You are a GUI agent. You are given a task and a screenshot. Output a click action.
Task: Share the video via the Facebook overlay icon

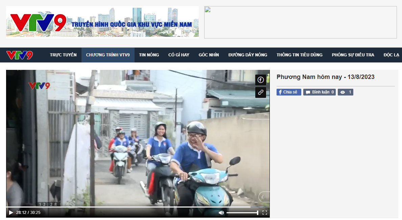[x=260, y=80]
